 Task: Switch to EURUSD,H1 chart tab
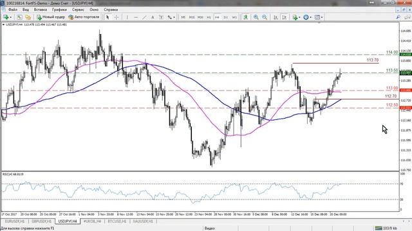(x=15, y=221)
